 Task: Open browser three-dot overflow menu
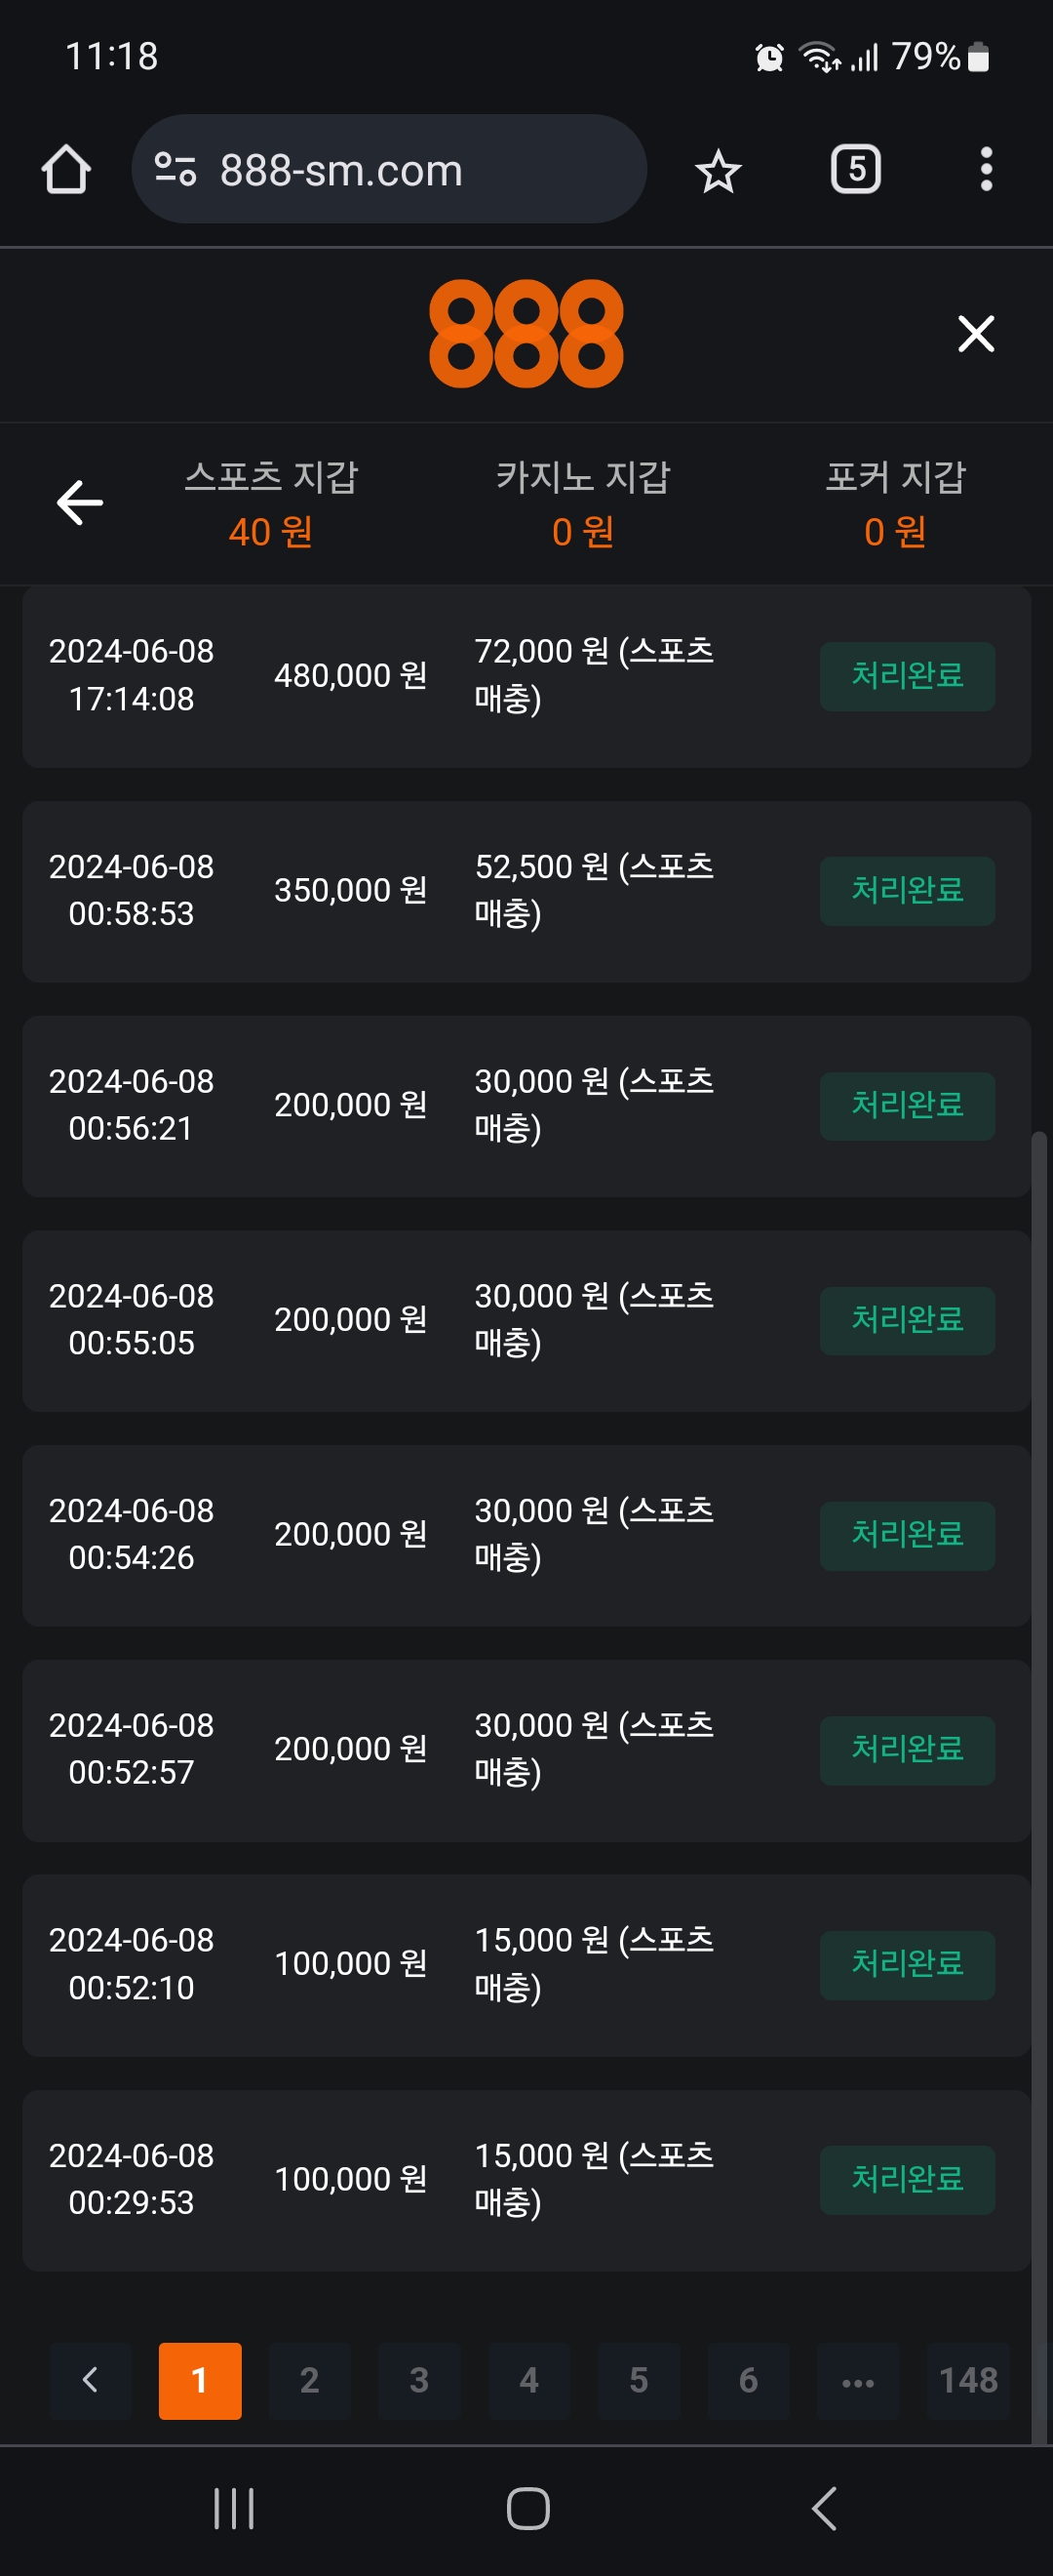(x=985, y=170)
